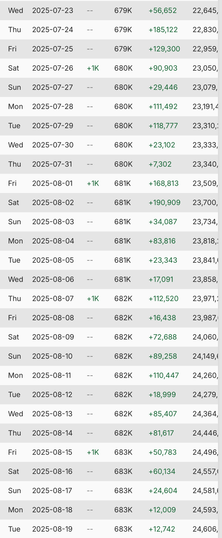This screenshot has height=538, width=222.
Task: Select the +16,438 views gain value
Action: click(162, 318)
